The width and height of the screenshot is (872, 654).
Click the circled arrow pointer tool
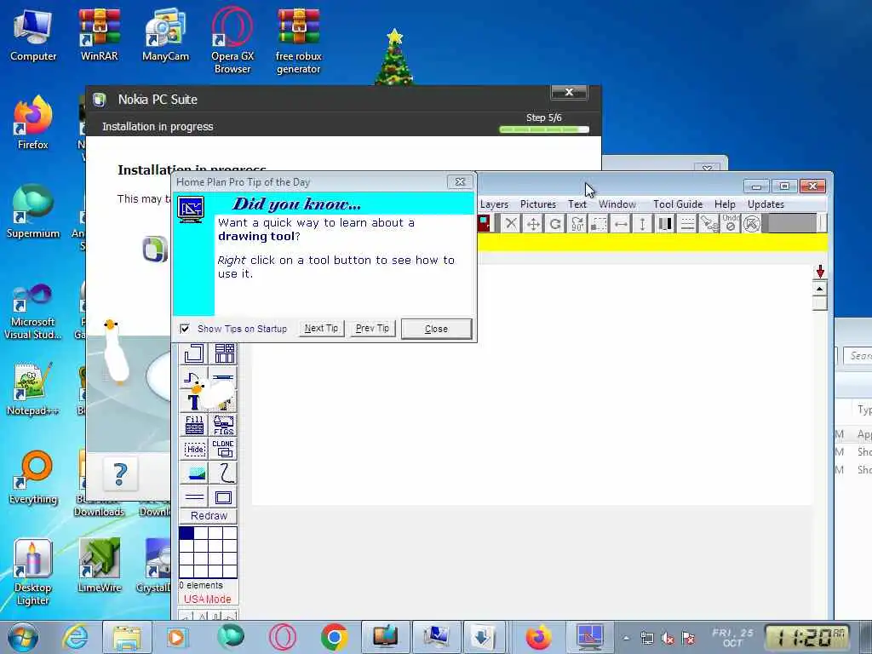752,224
